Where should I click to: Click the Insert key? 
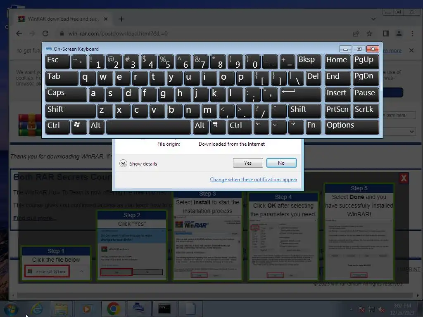coord(338,95)
